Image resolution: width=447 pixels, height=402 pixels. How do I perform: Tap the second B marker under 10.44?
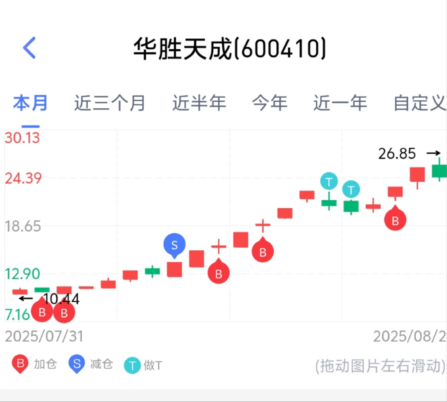coord(64,311)
